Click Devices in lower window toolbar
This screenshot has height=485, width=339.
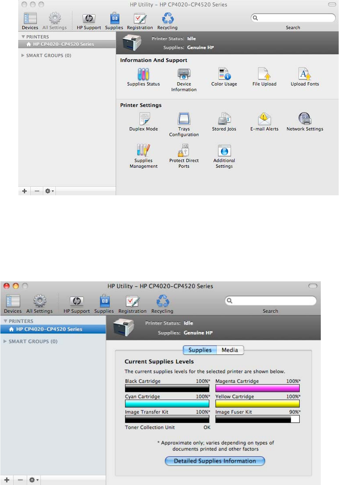click(x=13, y=304)
